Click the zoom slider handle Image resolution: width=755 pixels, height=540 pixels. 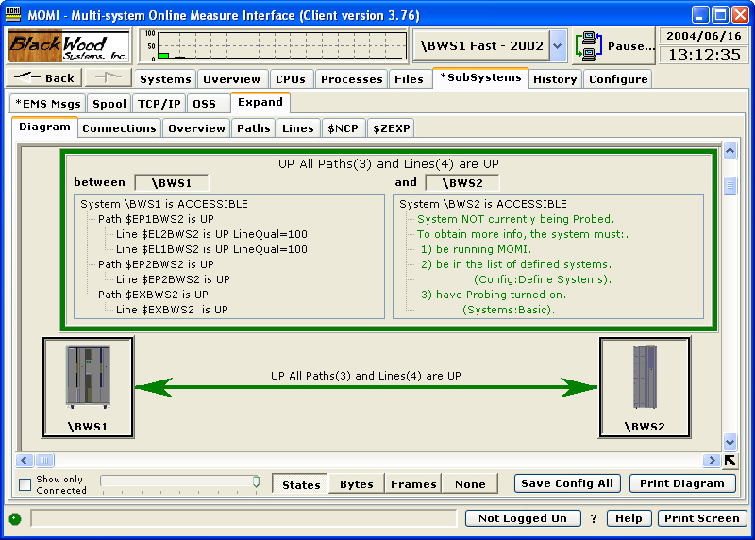256,481
